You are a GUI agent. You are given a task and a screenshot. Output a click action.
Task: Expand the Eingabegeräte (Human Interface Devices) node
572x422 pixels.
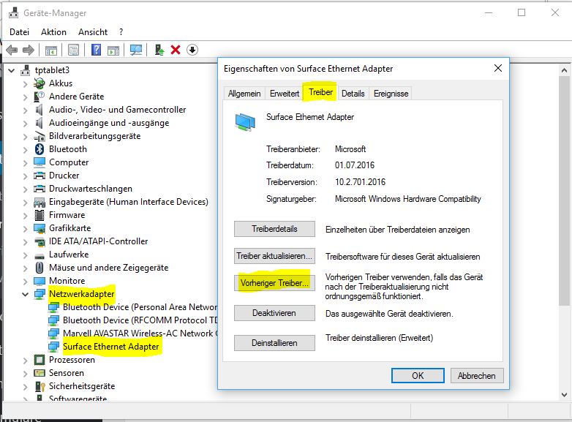pos(25,203)
